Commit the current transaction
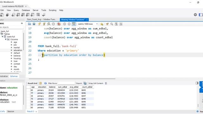The width and height of the screenshot is (203, 114). [65, 24]
